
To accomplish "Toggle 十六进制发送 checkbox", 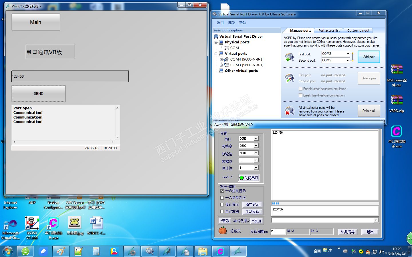I will (222, 198).
